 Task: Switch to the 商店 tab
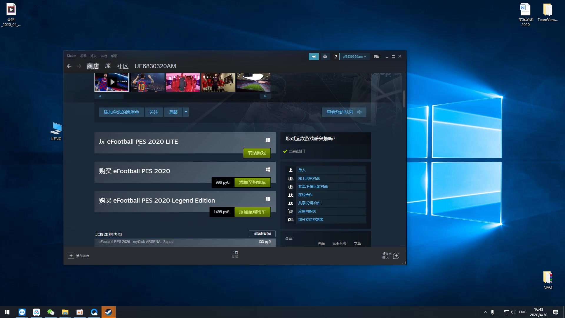(93, 66)
